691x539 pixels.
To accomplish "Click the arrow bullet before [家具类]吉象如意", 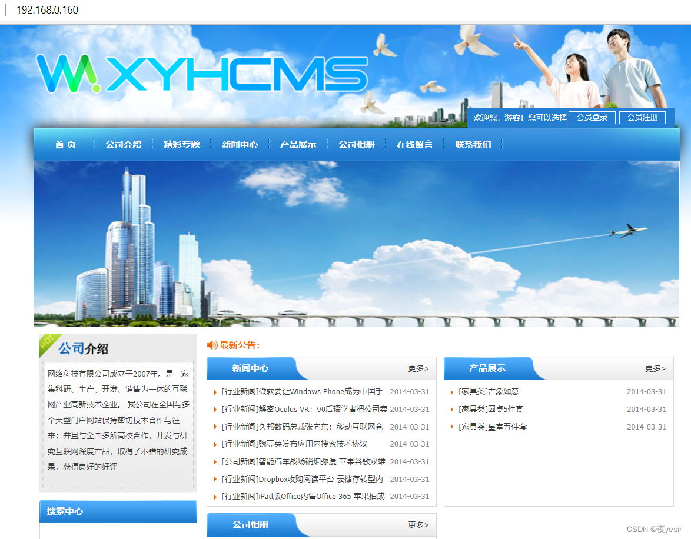I will 452,391.
